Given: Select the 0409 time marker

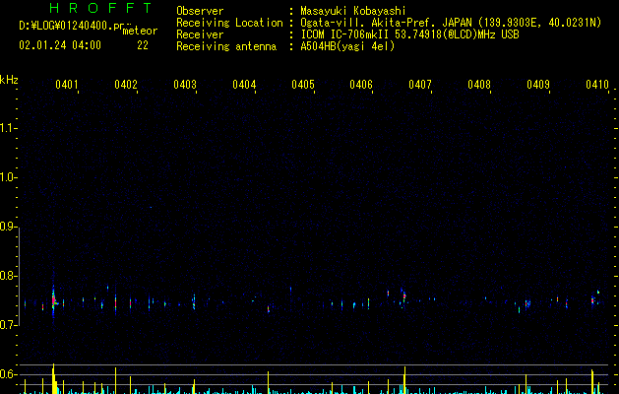Looking at the screenshot, I should tap(538, 85).
